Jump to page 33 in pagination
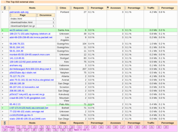Image resolution: width=178 pixels, height=132 pixels. tap(70, 130)
